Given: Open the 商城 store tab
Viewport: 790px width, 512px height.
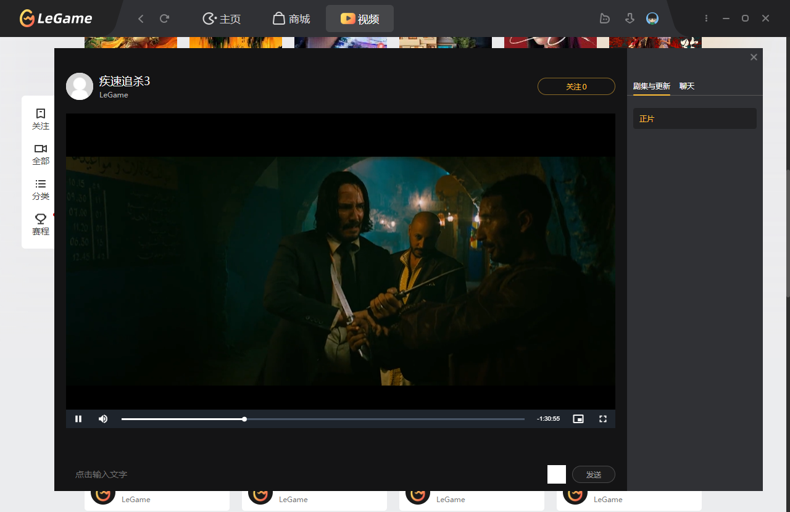Looking at the screenshot, I should tap(291, 19).
